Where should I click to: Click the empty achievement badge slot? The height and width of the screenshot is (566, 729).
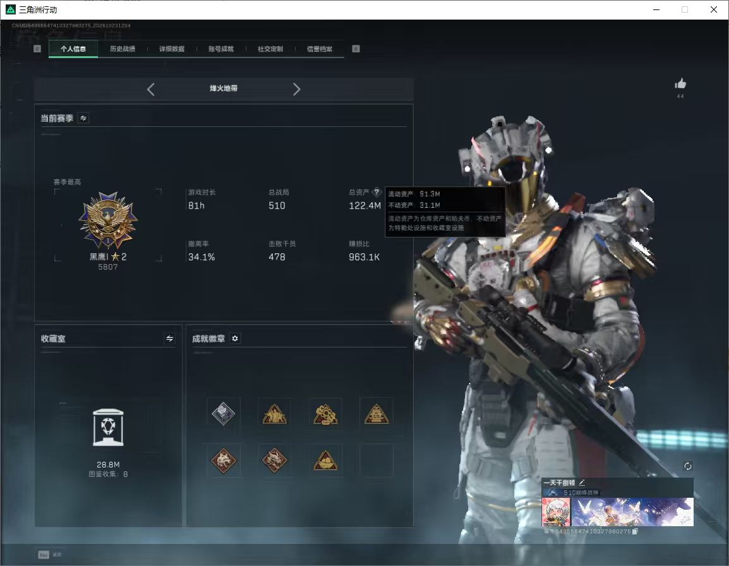[377, 460]
